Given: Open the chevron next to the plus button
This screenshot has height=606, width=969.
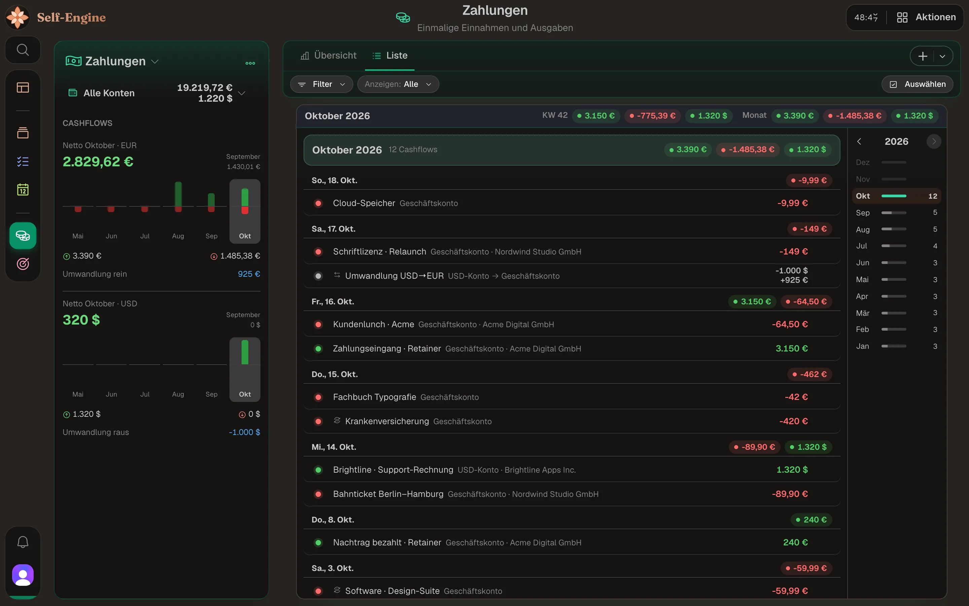Looking at the screenshot, I should coord(942,56).
